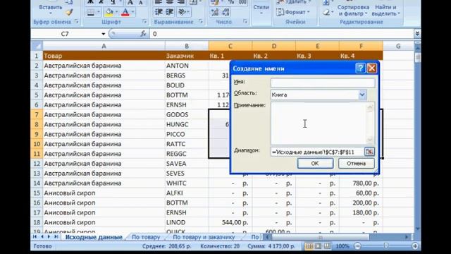451x254 pixels.
Task: Click the Select All corner of the grid
Action: tap(37, 46)
